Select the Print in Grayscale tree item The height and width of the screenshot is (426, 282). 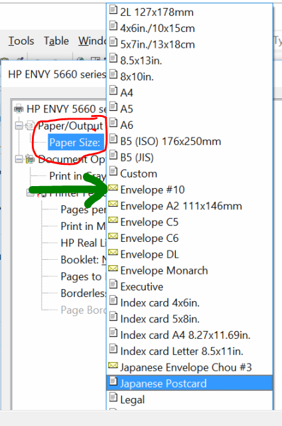[x=78, y=176]
